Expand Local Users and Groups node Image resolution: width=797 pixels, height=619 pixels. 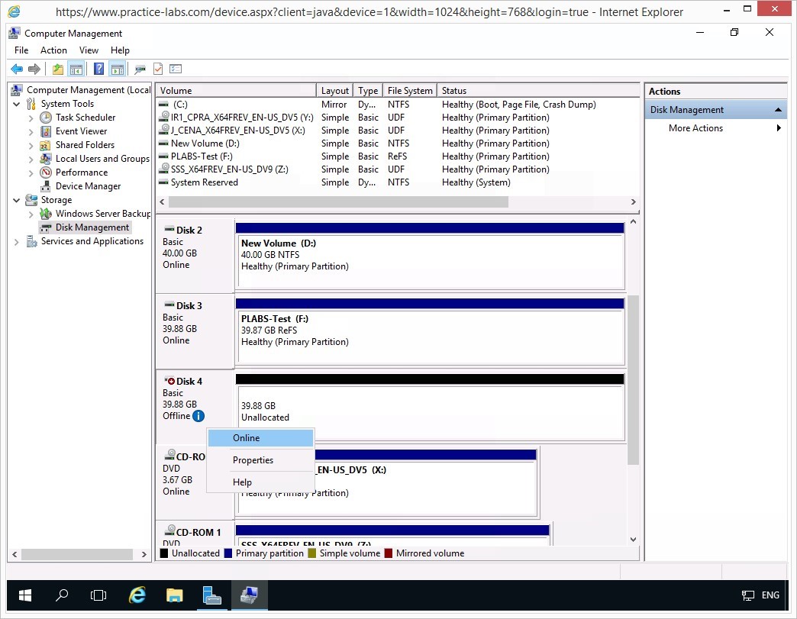[31, 159]
